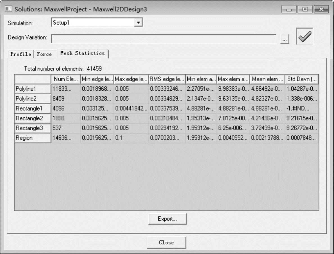The width and height of the screenshot is (334, 254).
Task: Click the -1.#IND cell in Rectangle1 row
Action: coord(302,109)
